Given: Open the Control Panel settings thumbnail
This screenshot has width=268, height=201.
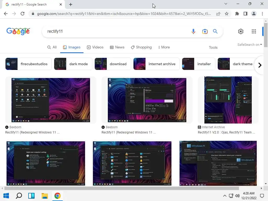Looking at the screenshot, I should click(46, 163).
